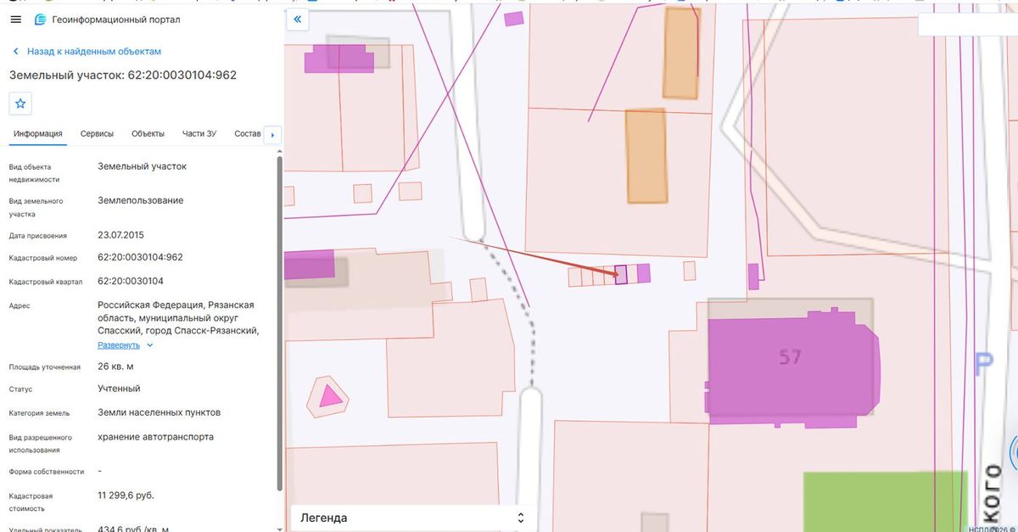This screenshot has width=1018, height=532.
Task: Click the Развернуть link in the address
Action: coord(119,345)
